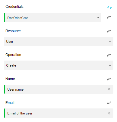Viewport: 117px width, 122px height.
Task: Toggle the Email field's expression arrows icon
Action: (x=109, y=103)
